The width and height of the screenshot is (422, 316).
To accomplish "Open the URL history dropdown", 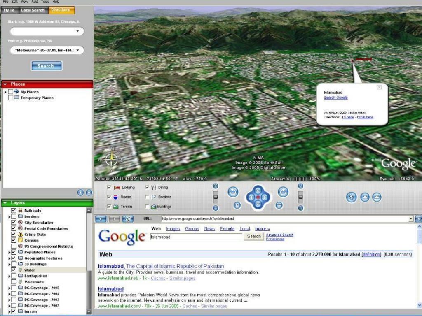I will [411, 219].
